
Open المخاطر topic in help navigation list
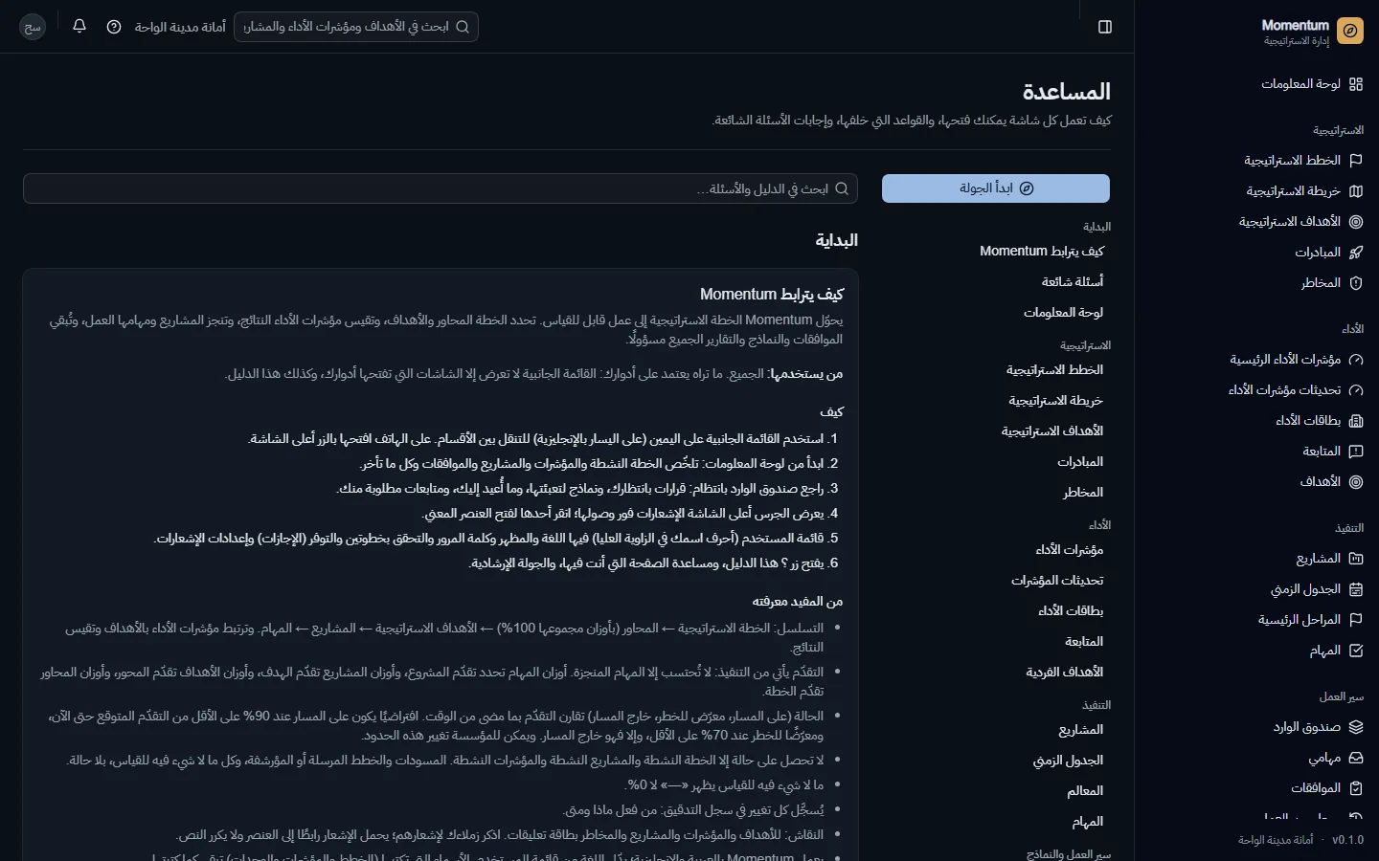coord(1083,492)
